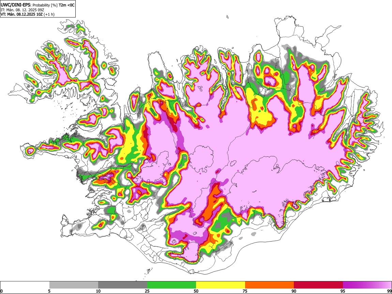Click the legend tick label '90'

(294, 291)
